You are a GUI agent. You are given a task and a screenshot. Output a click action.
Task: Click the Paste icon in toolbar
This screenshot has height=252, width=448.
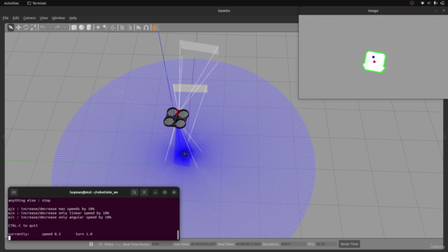pyautogui.click(x=129, y=27)
